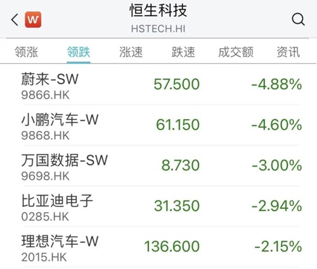This screenshot has width=317, height=269.
Task: Open the orange W app icon
Action: tap(33, 20)
